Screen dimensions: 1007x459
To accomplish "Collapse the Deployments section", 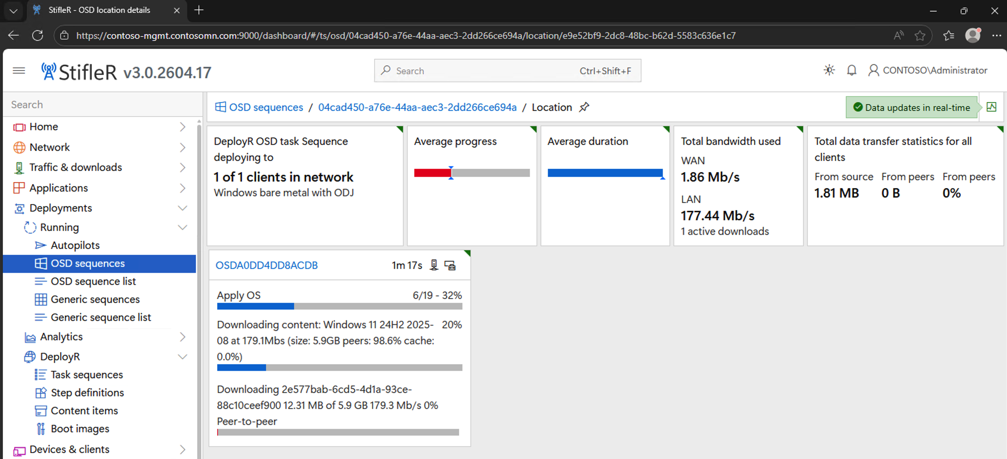I will [x=182, y=208].
